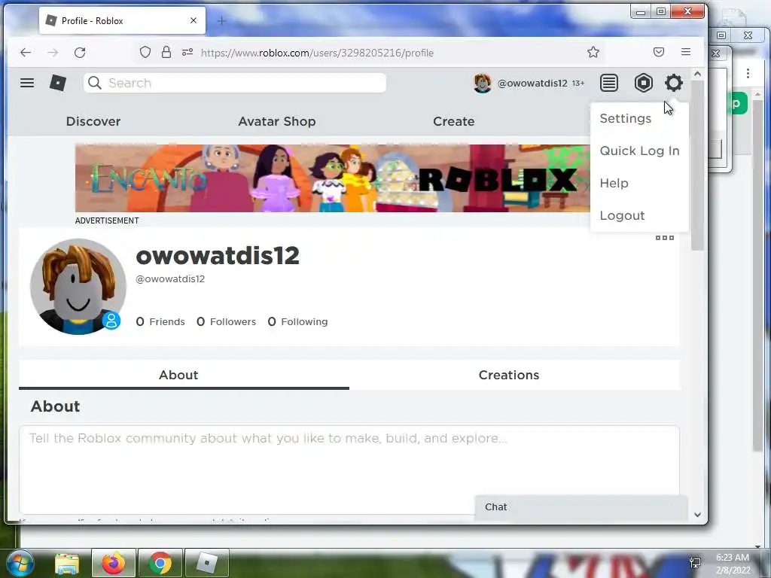Image resolution: width=771 pixels, height=578 pixels.
Task: Open a new browser tab
Action: (x=222, y=20)
